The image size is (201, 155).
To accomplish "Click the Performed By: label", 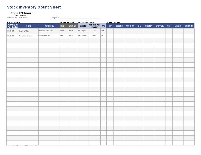I will click(12, 18).
